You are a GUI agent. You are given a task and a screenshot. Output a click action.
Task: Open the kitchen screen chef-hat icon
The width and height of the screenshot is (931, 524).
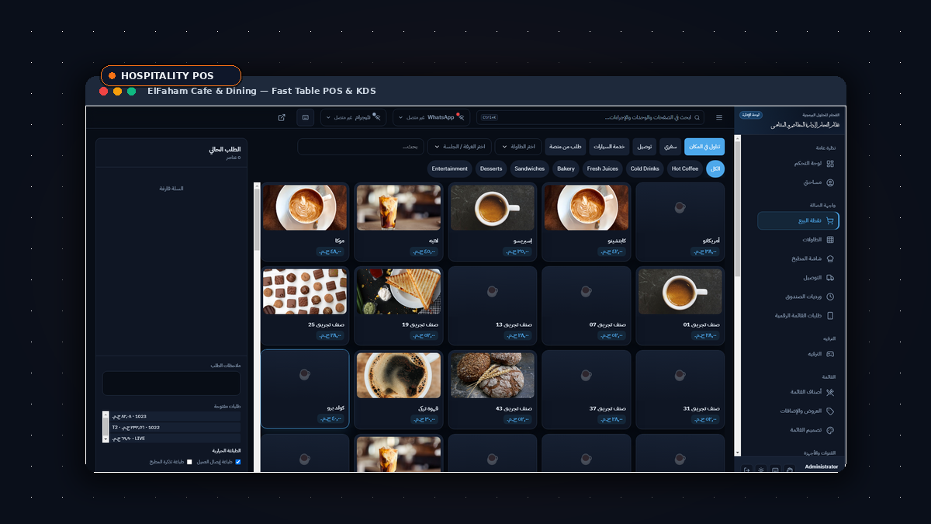830,259
